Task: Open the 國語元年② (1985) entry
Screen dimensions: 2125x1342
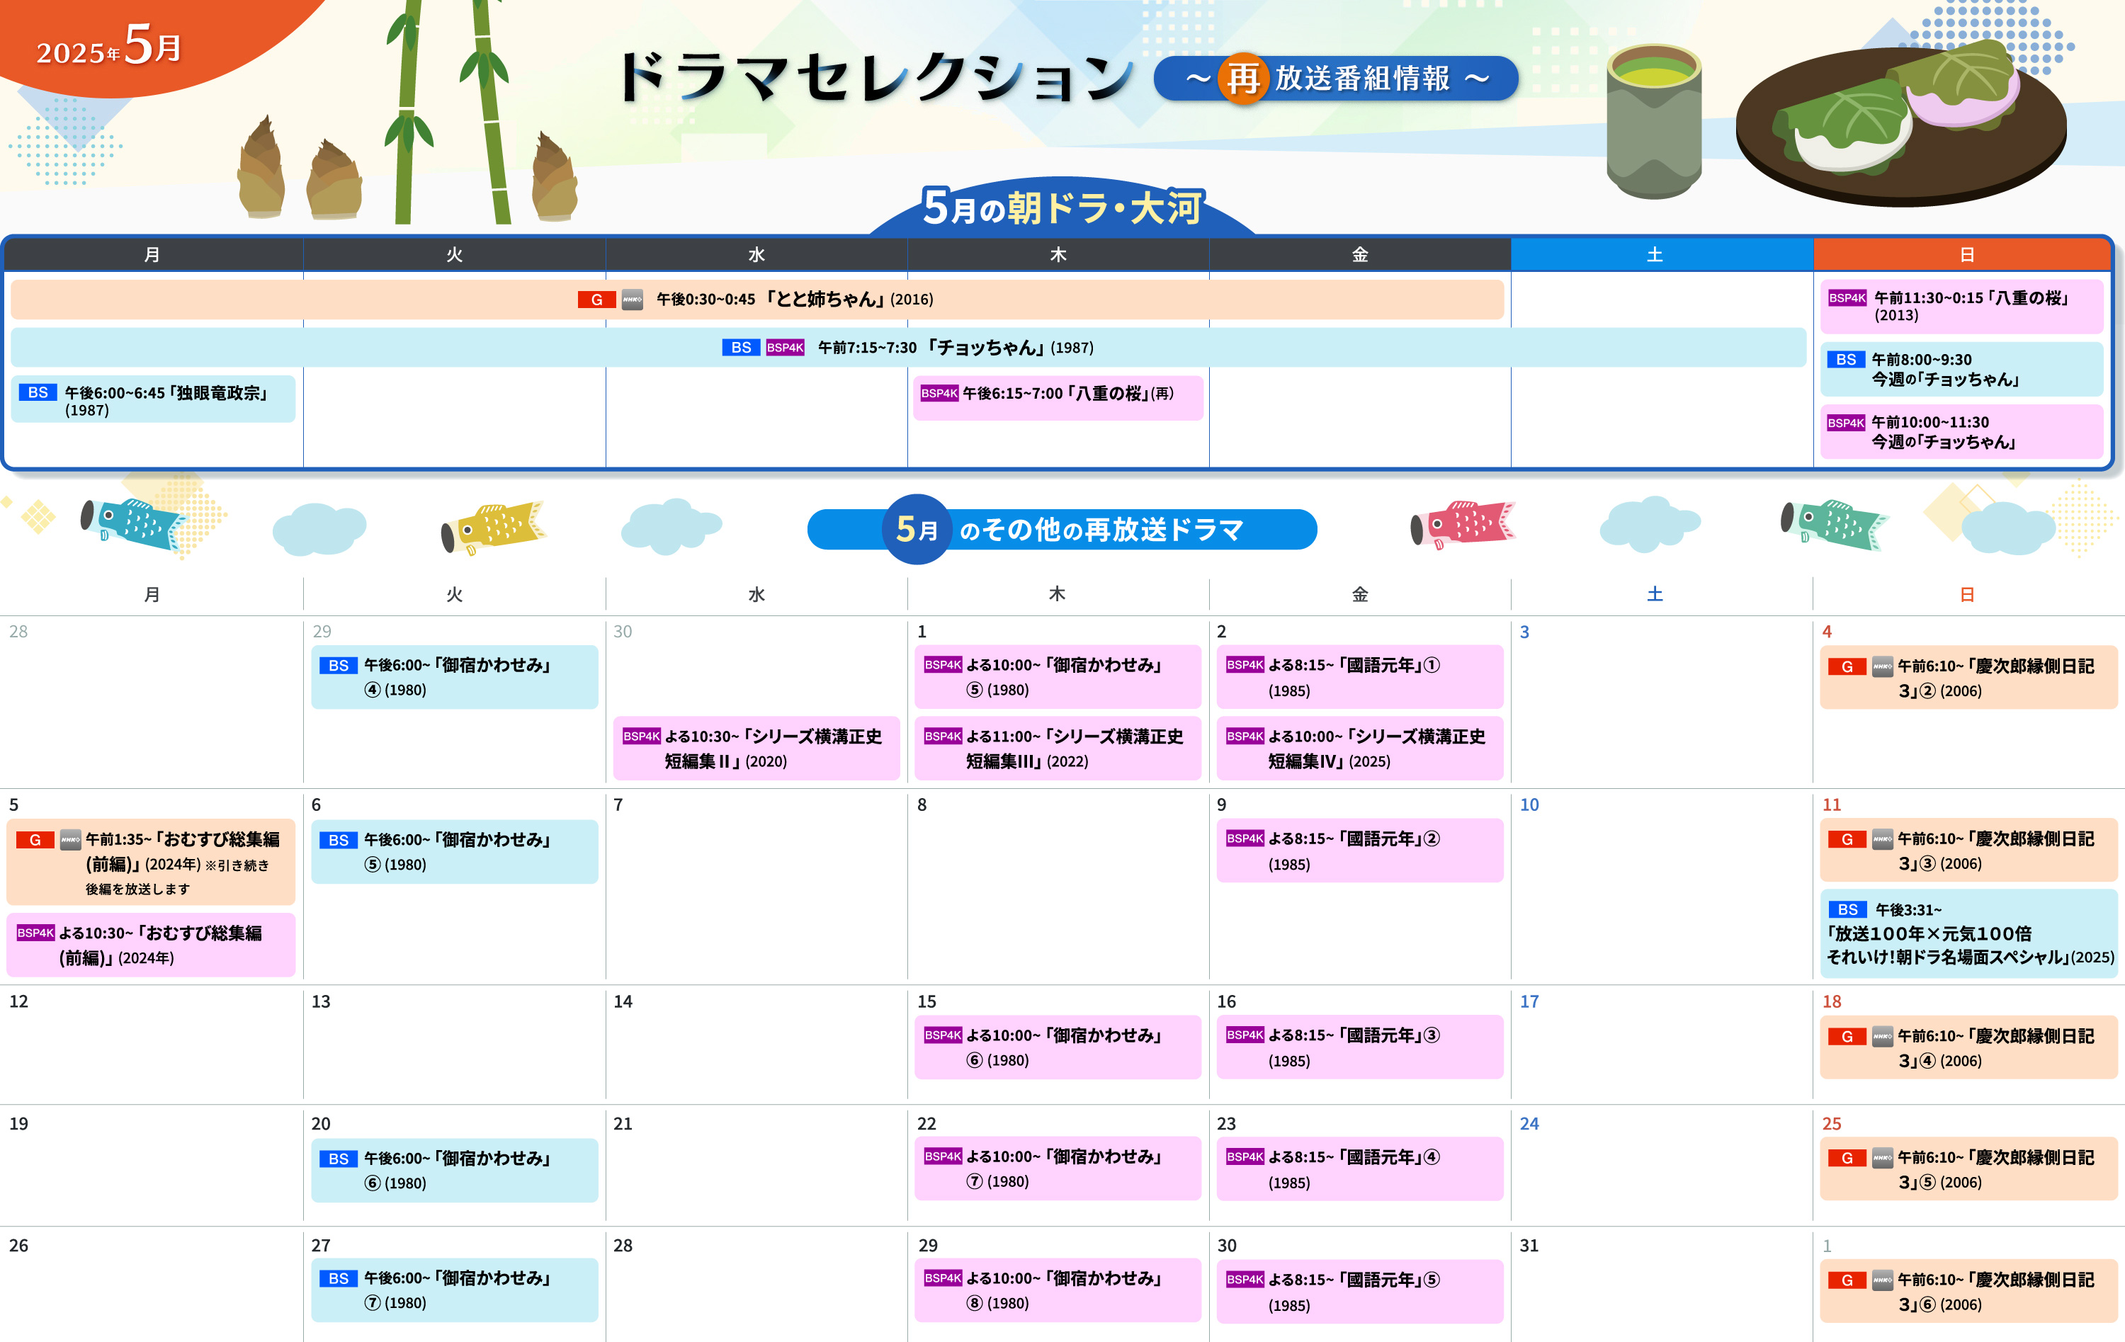Action: (x=1360, y=851)
